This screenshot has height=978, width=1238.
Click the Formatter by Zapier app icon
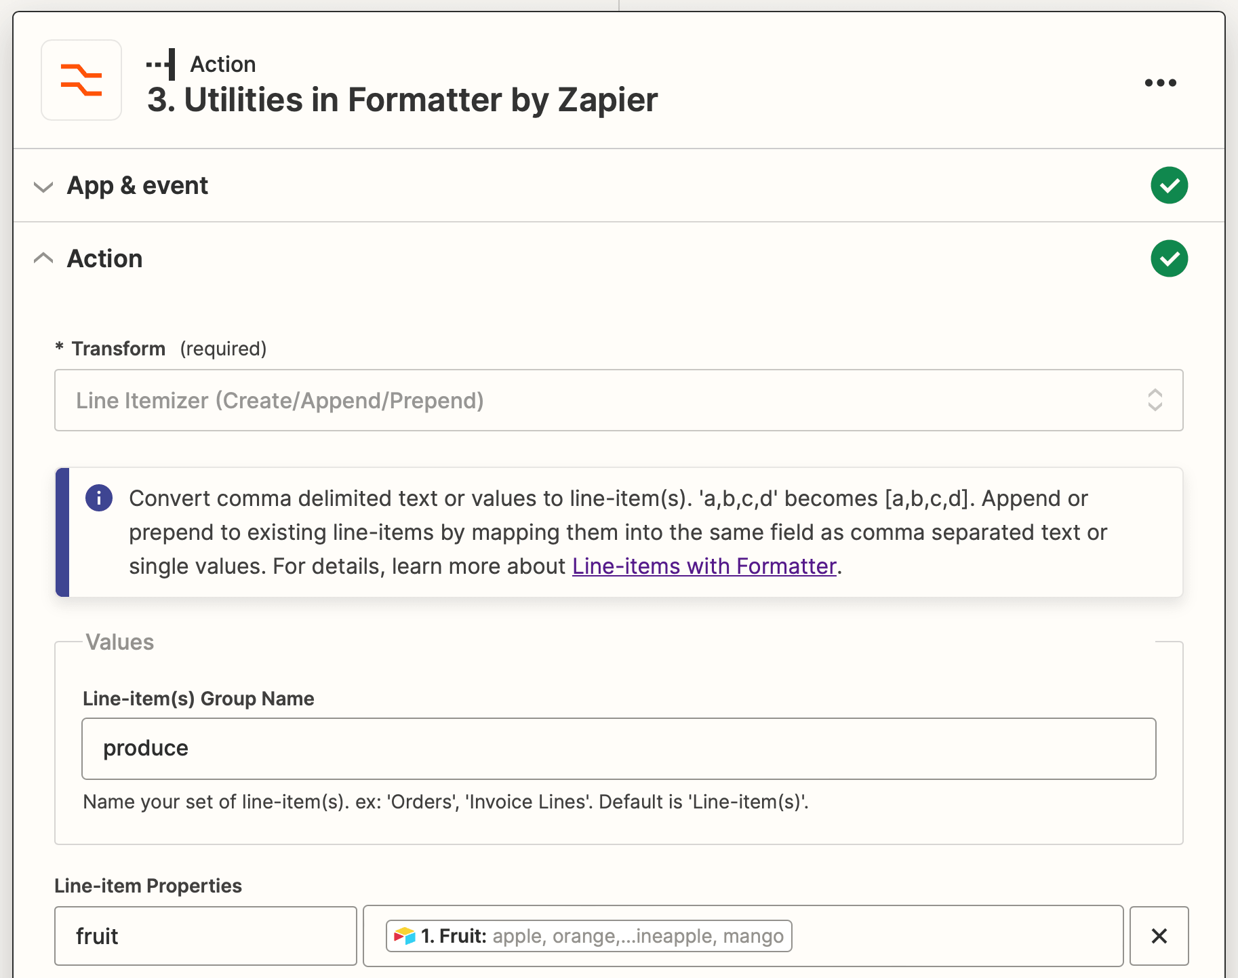click(81, 80)
